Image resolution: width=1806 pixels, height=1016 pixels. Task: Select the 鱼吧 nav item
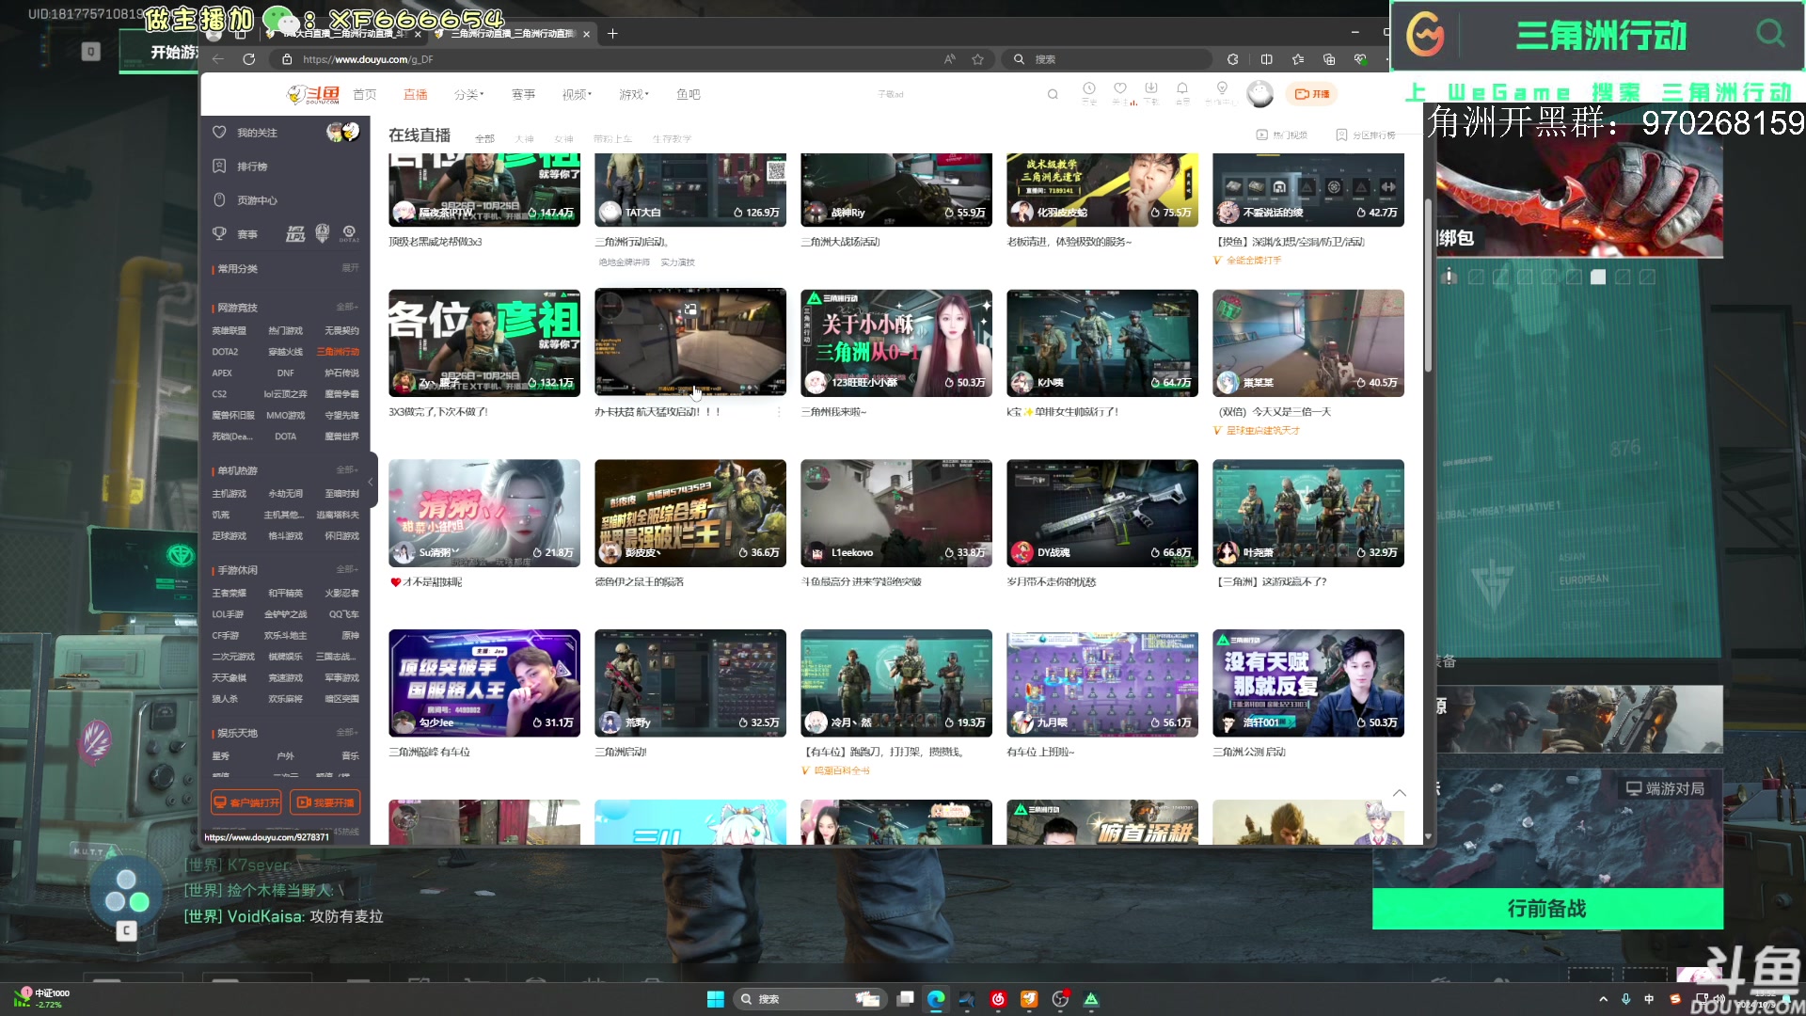[x=688, y=94]
